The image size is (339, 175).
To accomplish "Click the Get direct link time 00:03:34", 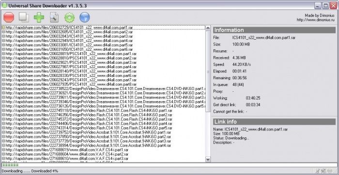I will click(253, 105).
